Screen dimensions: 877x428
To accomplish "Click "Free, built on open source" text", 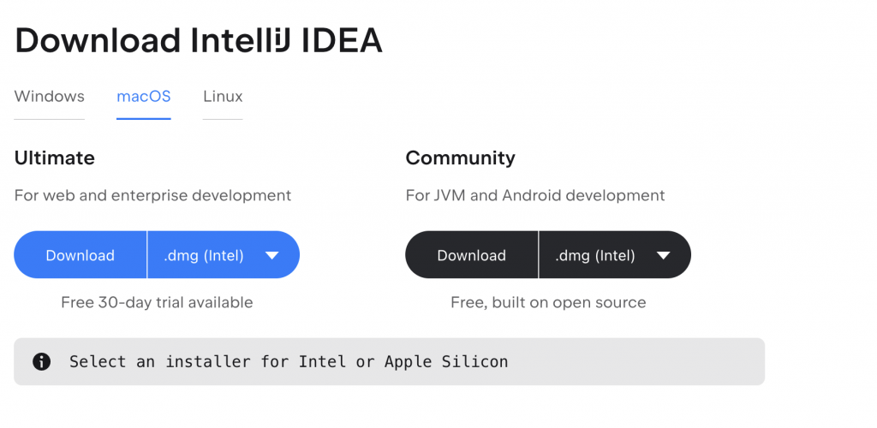I will (548, 302).
